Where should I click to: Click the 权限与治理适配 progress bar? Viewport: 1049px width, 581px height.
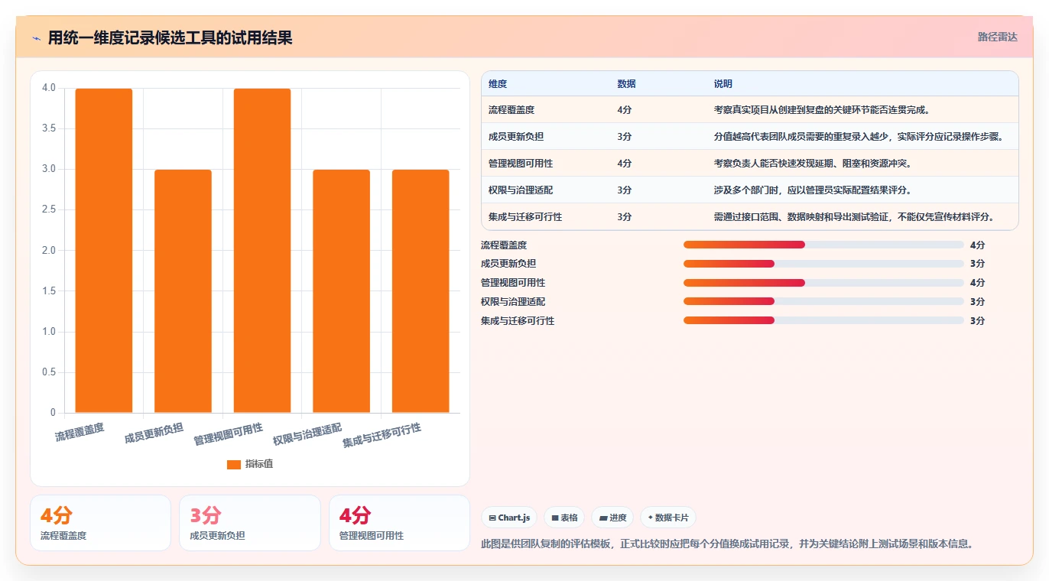click(823, 302)
